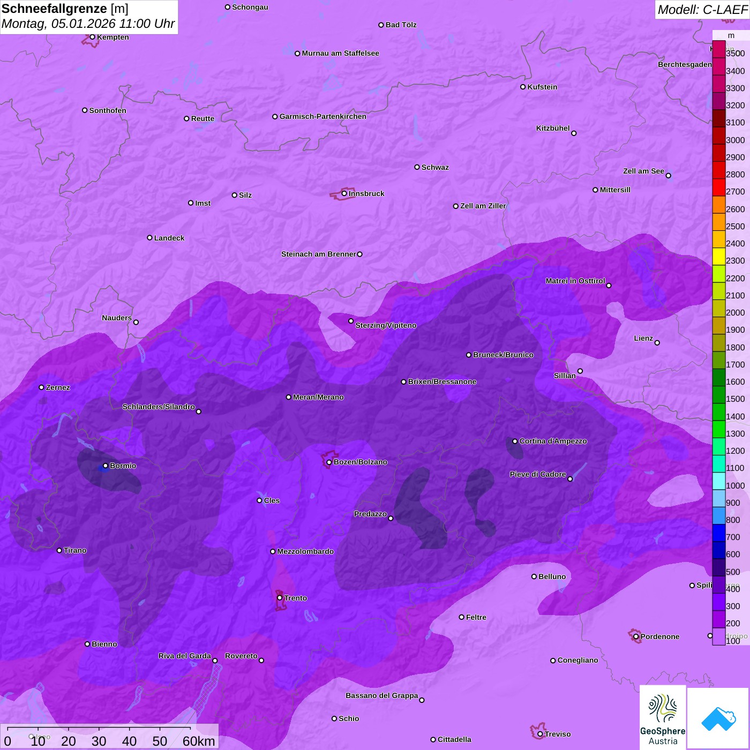Click the Schneefallgrenze [m] title
This screenshot has height=750, width=750.
pyautogui.click(x=65, y=9)
